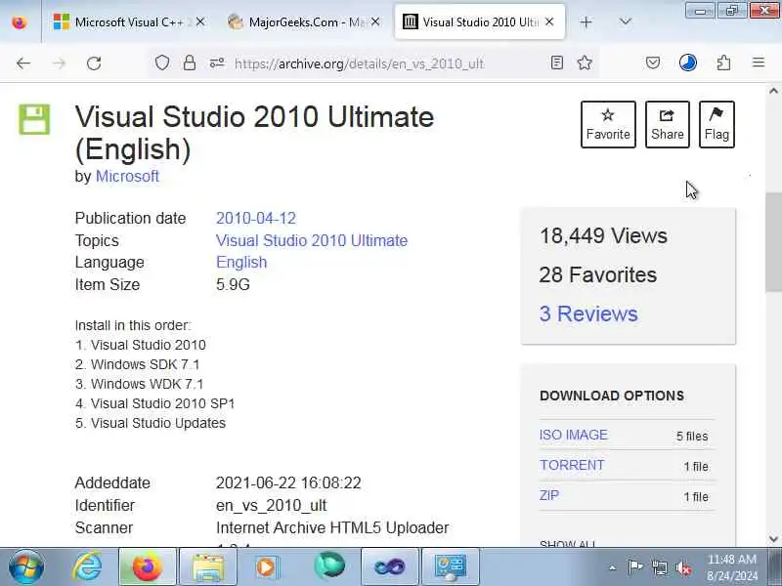Click the 2021-06-22 16:08:22 added date value
Viewport: 782px width, 586px height.
[x=288, y=482]
